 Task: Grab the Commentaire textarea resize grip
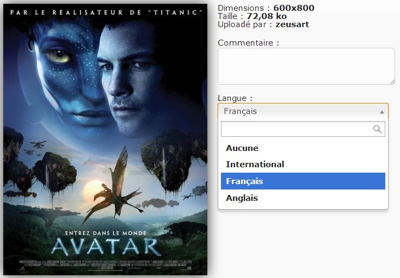pyautogui.click(x=392, y=82)
